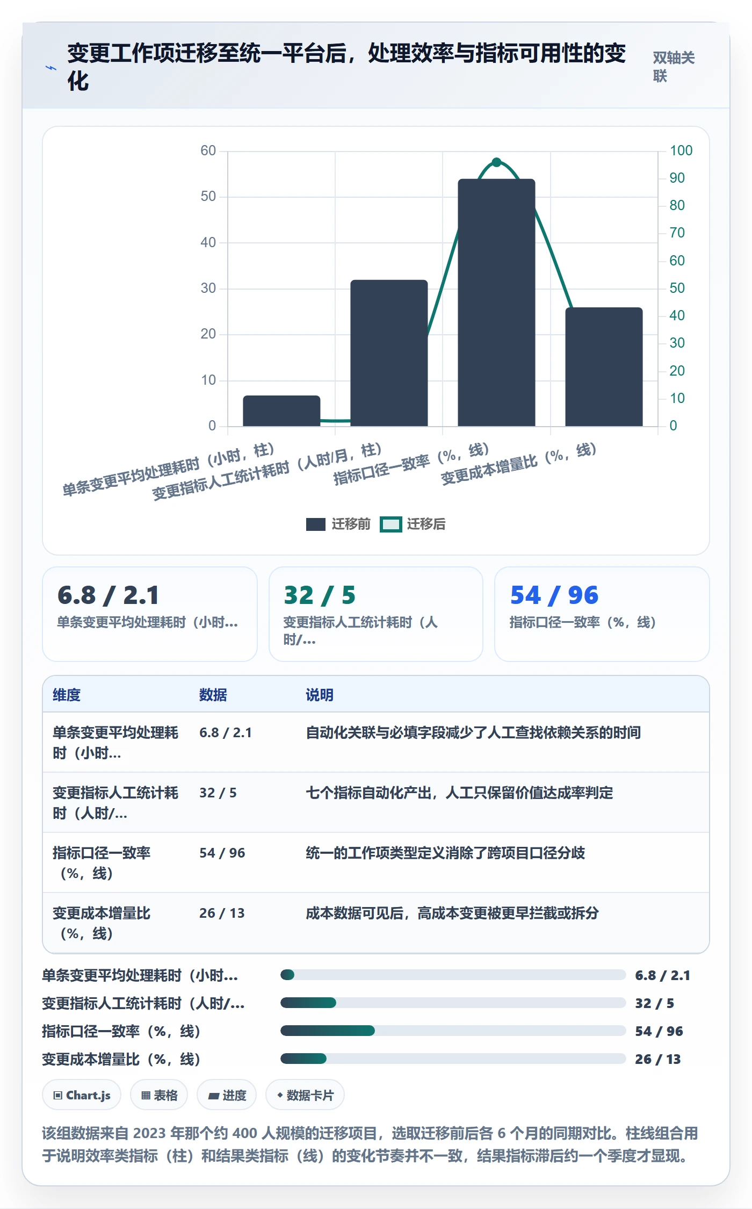Click the teal line peak data point
The height and width of the screenshot is (1209, 752).
click(x=496, y=162)
